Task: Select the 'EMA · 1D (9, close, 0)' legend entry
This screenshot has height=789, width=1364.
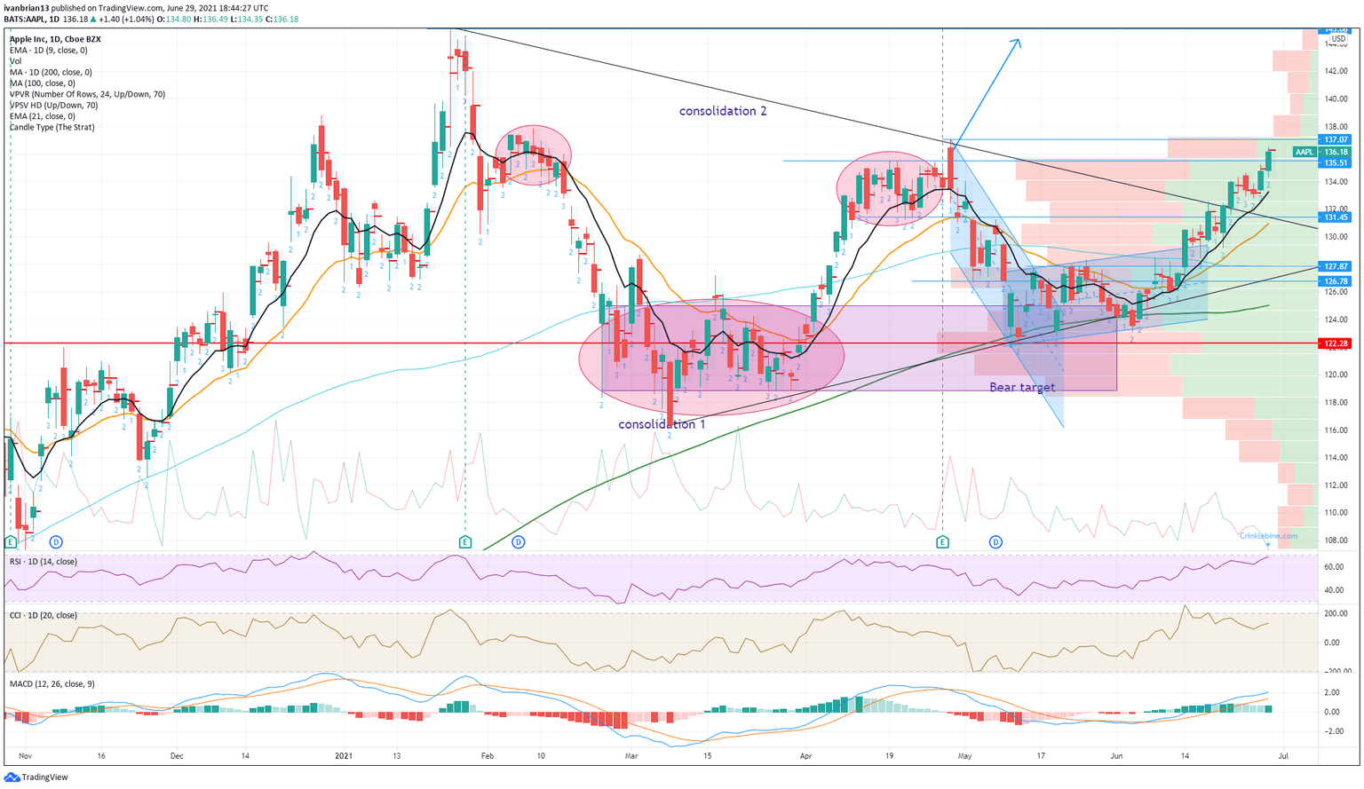Action: (x=49, y=51)
